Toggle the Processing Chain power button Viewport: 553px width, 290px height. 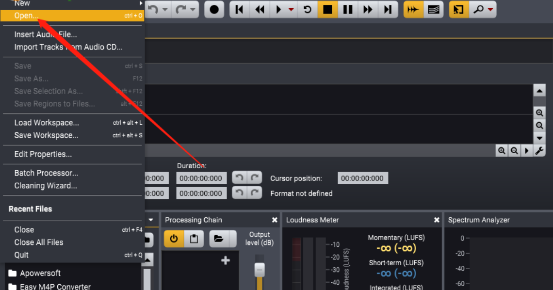[x=174, y=239]
